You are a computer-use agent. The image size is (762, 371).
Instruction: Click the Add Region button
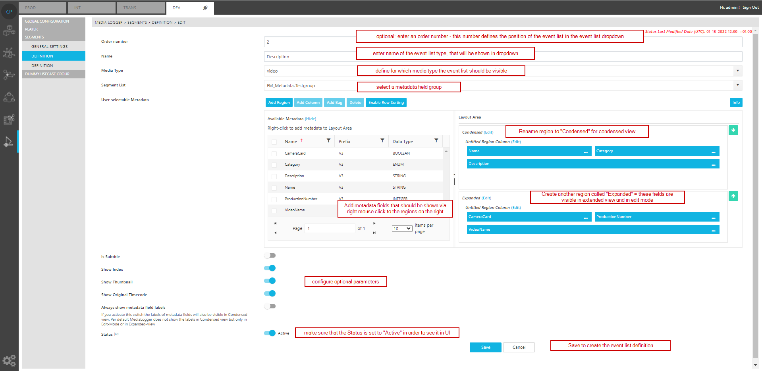click(279, 103)
